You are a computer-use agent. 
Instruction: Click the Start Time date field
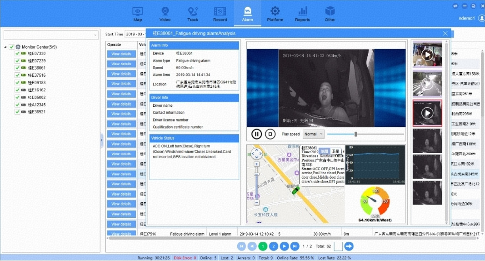point(135,34)
